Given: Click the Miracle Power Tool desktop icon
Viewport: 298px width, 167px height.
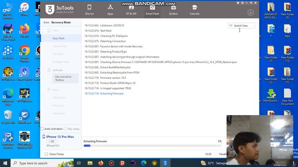Looking at the screenshot, I should pos(8,32).
